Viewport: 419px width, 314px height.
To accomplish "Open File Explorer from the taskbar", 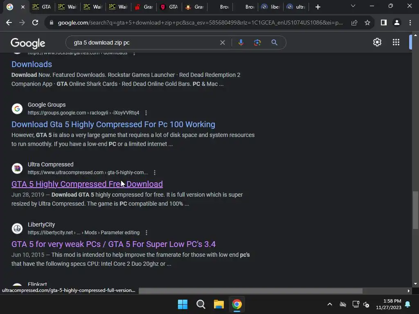I will 219,304.
